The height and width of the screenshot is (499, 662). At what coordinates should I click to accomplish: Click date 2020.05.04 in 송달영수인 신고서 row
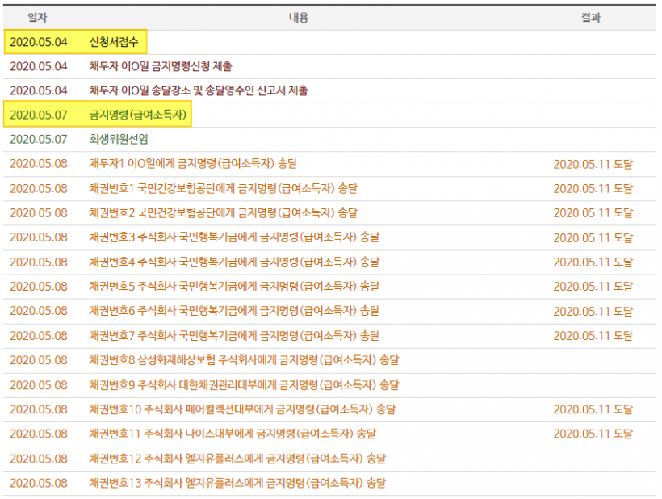(39, 90)
